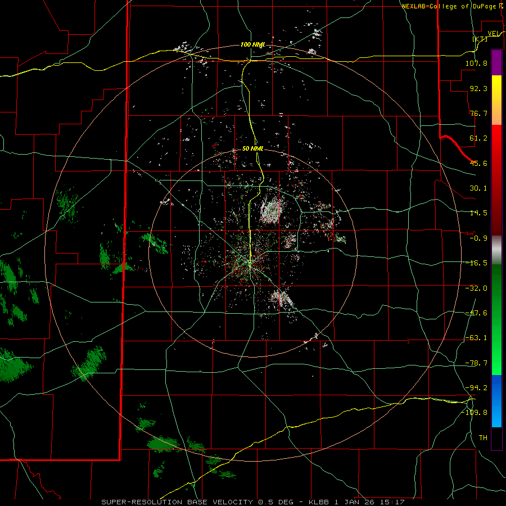Screen dimensions: 506x506
Task: Select the -32.0 legend value
Action: click(476, 288)
